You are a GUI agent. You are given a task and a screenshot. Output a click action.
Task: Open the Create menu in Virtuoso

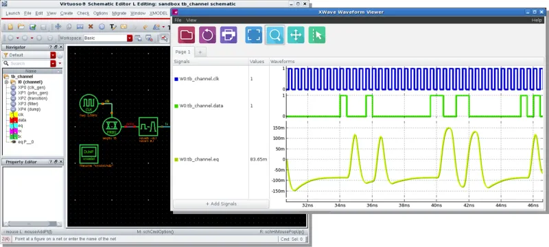click(67, 13)
